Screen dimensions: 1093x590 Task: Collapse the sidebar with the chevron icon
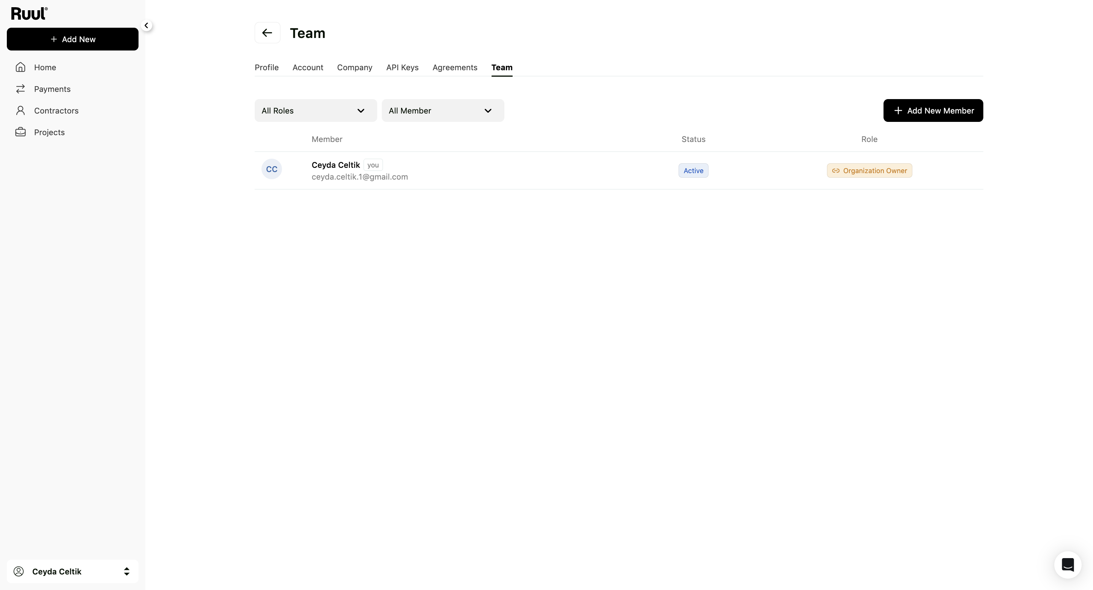click(x=146, y=25)
